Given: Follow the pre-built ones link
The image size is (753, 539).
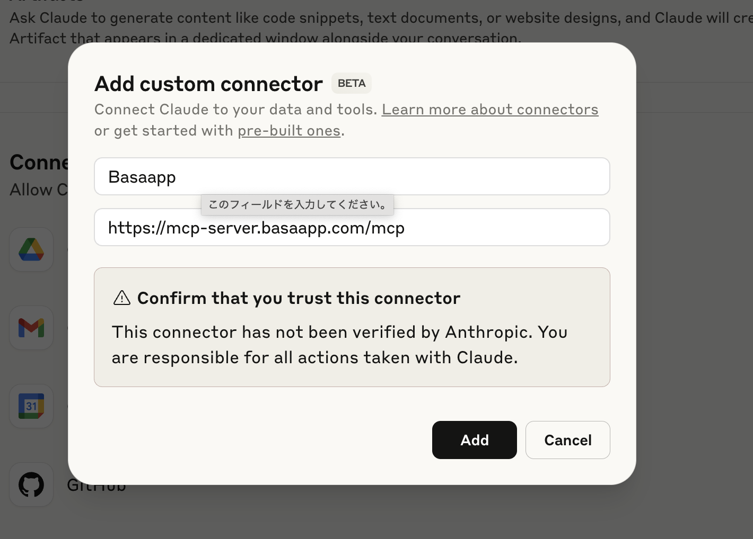Looking at the screenshot, I should click(289, 131).
